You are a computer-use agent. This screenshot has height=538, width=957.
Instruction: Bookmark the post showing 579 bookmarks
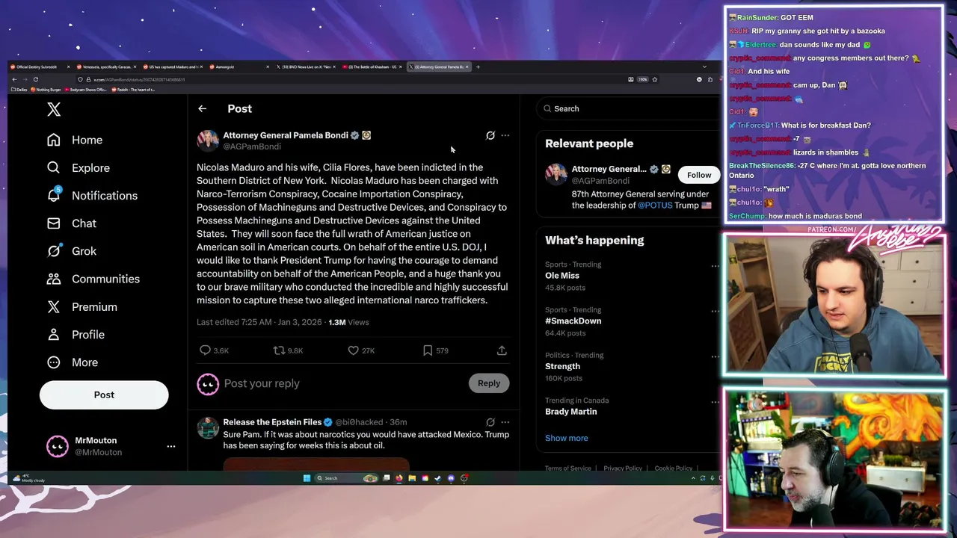[x=427, y=350]
